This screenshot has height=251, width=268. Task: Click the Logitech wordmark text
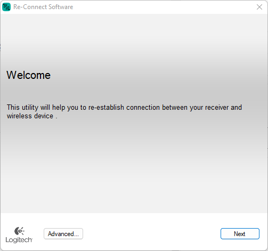[x=19, y=240]
